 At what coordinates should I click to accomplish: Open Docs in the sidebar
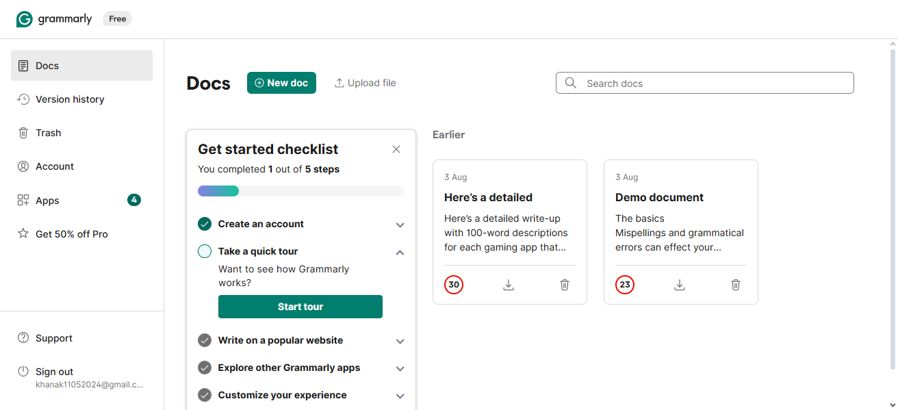(x=81, y=66)
